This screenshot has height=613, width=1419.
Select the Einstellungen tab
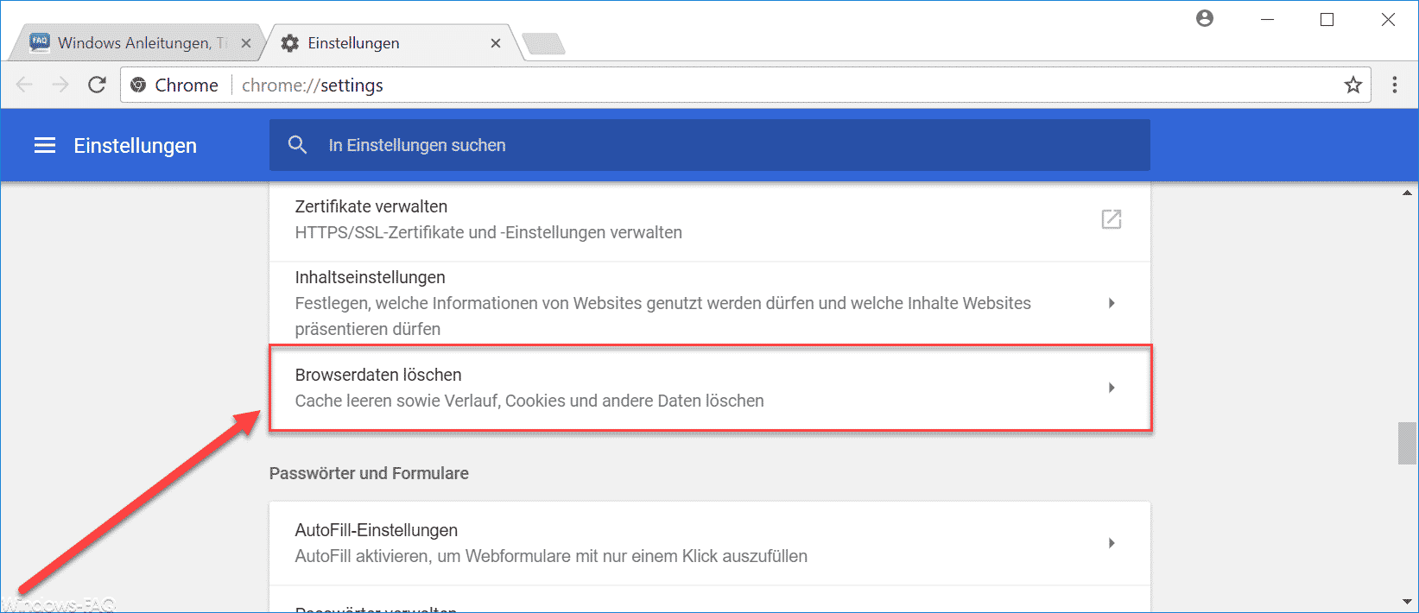[393, 42]
